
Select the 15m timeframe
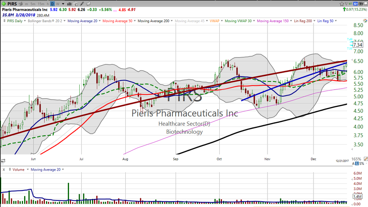coord(41,4)
